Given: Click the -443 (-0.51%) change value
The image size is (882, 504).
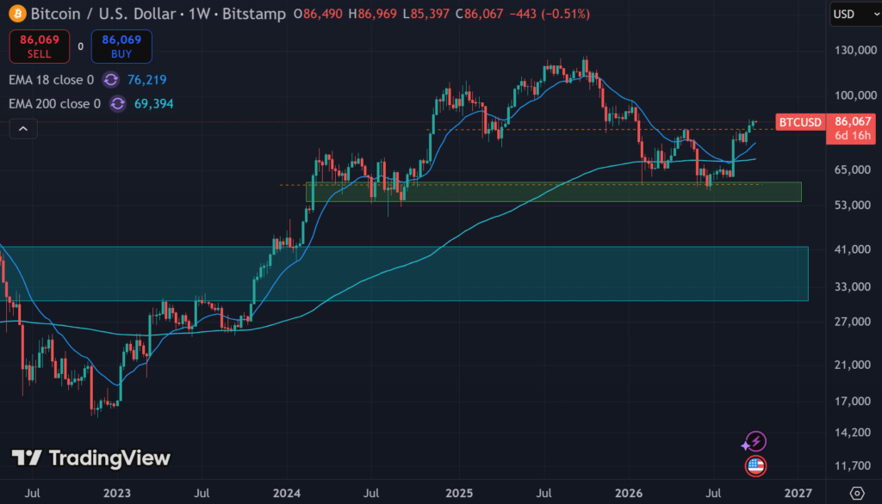Looking at the screenshot, I should pyautogui.click(x=550, y=14).
